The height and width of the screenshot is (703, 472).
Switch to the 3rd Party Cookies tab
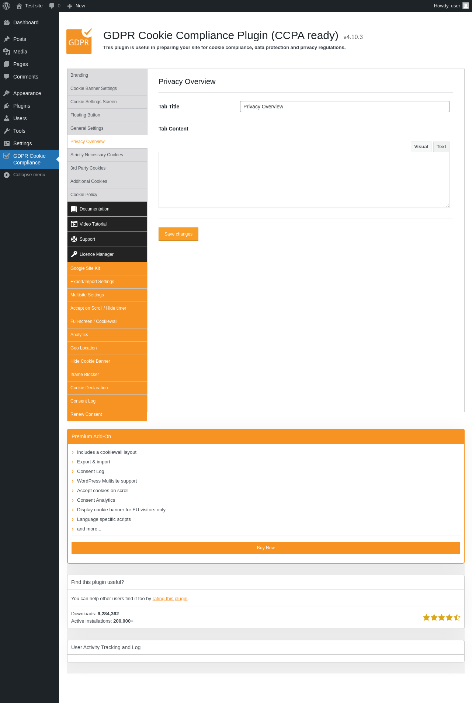click(107, 168)
